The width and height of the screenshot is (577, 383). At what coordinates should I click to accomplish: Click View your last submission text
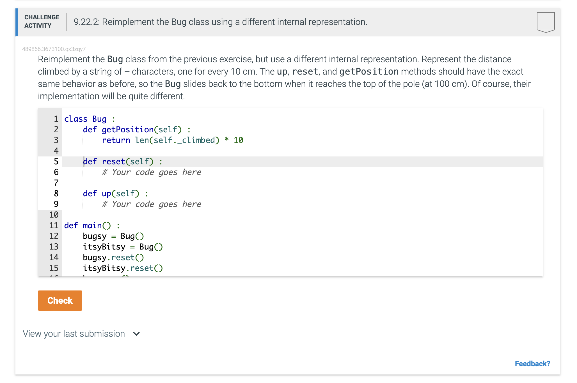coord(74,334)
